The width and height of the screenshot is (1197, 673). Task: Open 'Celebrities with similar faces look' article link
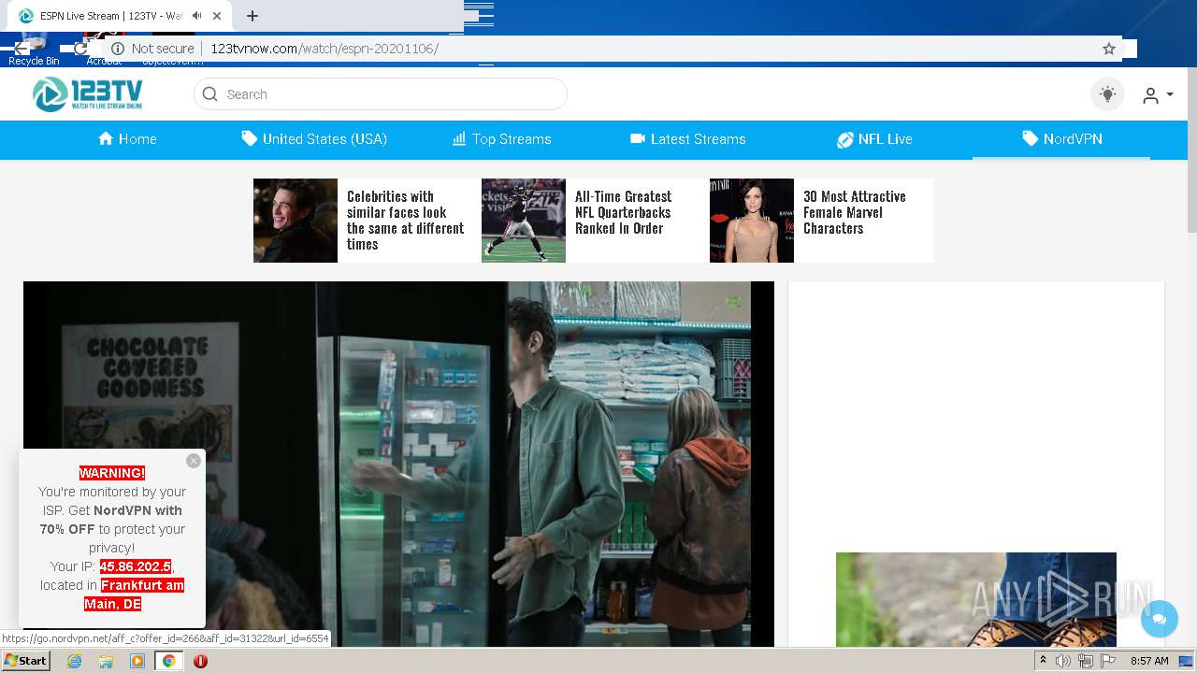click(406, 221)
